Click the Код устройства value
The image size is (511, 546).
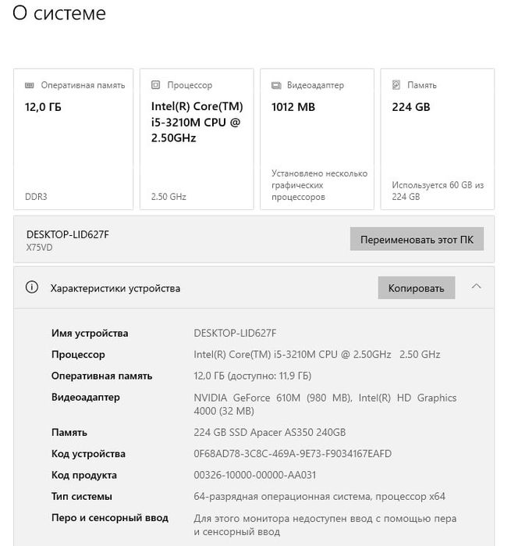pyautogui.click(x=293, y=454)
